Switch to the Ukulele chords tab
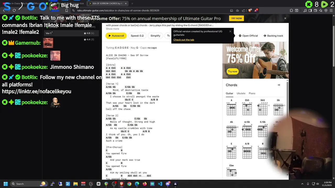 [x=241, y=93]
